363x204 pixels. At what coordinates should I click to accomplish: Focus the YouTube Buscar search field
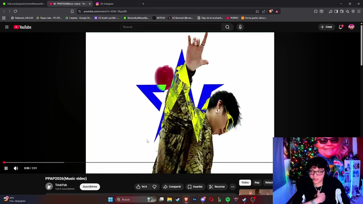171,27
